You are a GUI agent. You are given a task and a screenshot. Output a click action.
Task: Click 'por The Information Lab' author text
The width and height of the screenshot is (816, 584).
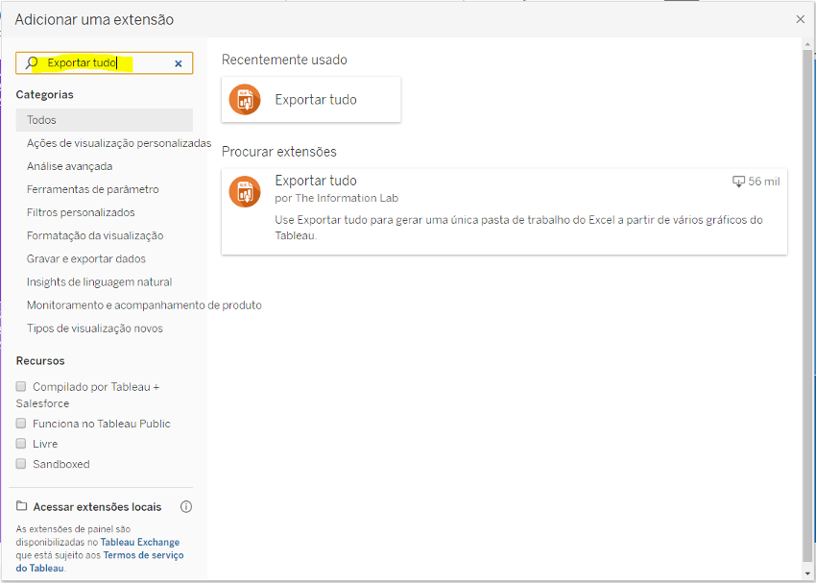pyautogui.click(x=337, y=198)
